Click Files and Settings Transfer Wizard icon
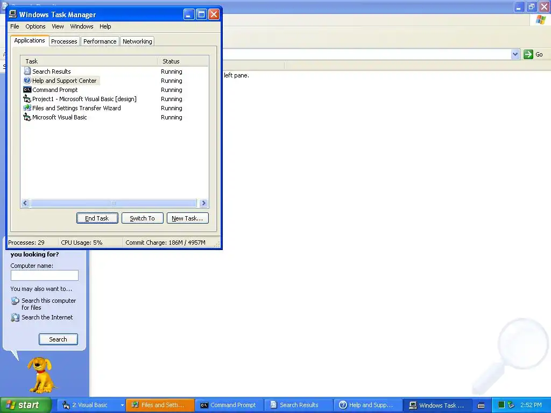Screen dimensions: 551x413 click(27, 108)
